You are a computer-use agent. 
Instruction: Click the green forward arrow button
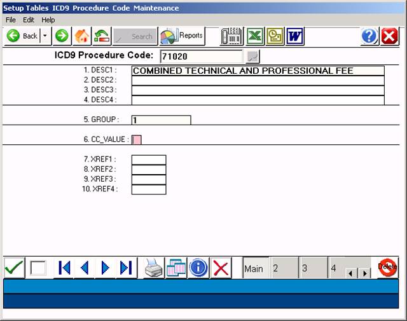(x=62, y=36)
